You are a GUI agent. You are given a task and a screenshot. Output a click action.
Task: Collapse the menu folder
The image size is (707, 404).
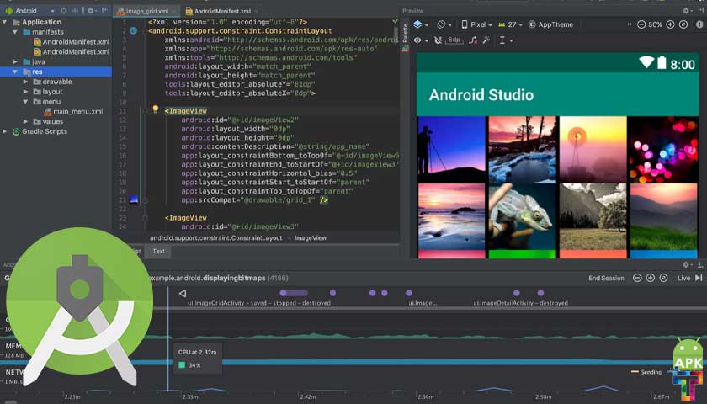pos(25,102)
